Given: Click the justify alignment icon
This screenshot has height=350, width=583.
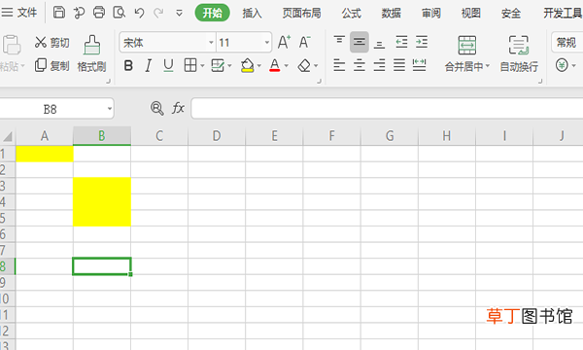Looking at the screenshot, I should click(399, 65).
